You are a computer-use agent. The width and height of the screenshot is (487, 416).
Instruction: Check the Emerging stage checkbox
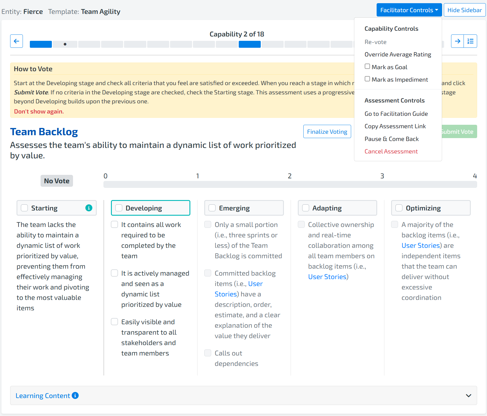[x=212, y=208]
